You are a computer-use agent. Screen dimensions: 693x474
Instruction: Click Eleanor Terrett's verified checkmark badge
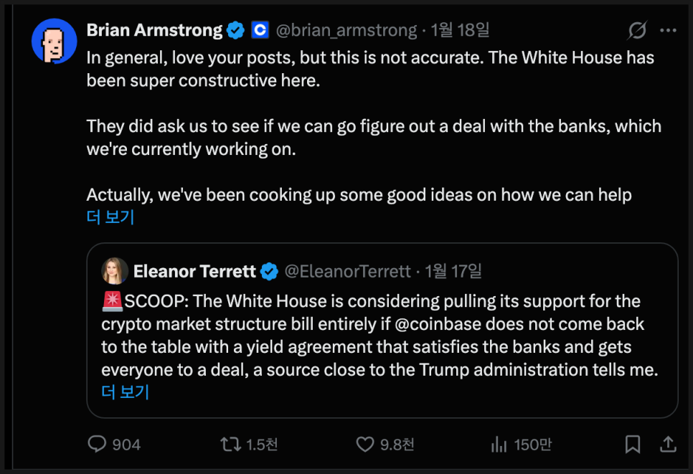269,271
